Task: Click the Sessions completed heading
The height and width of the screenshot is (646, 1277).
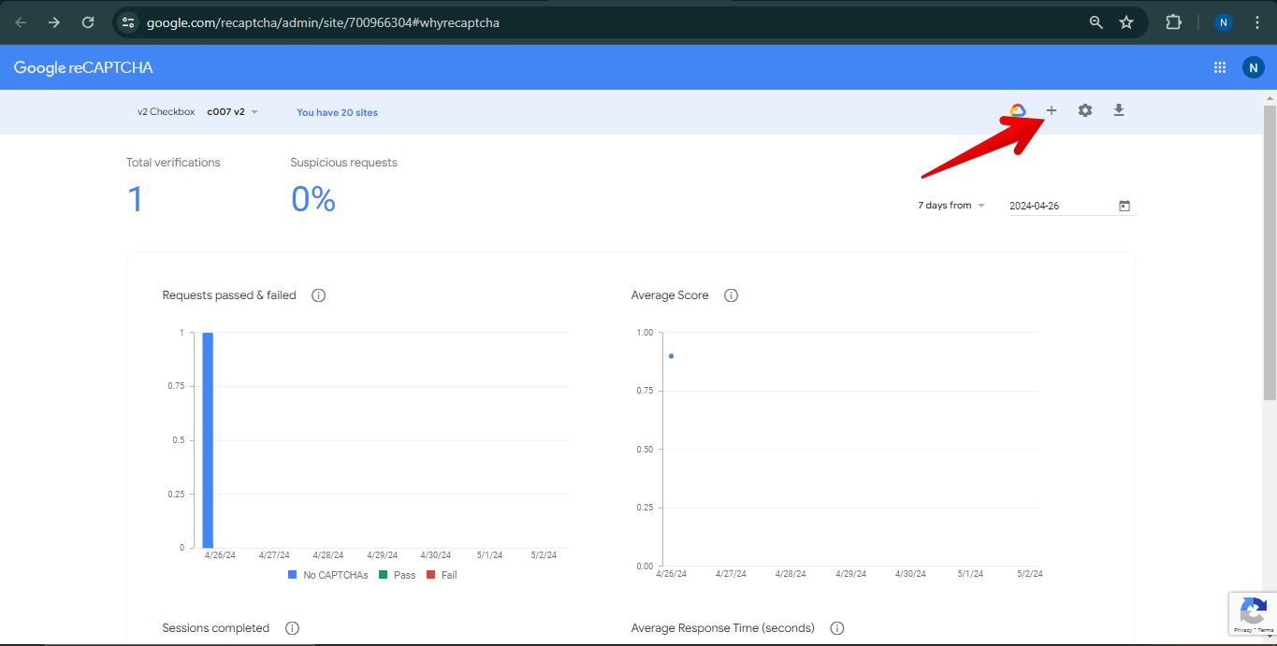Action: coord(215,628)
